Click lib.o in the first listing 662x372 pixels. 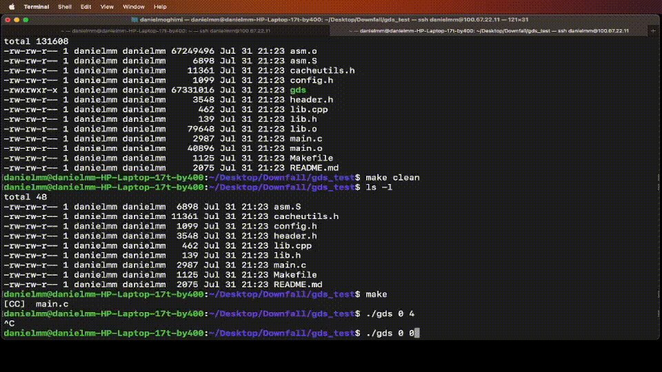(x=303, y=129)
